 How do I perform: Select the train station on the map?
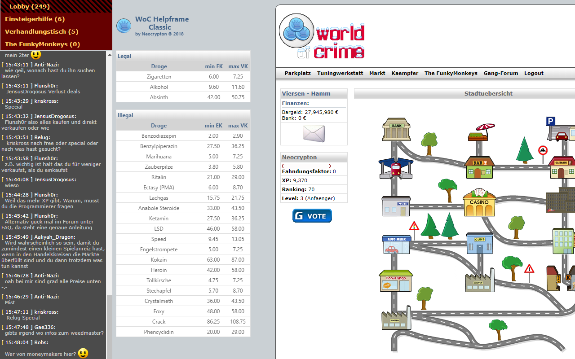pyautogui.click(x=396, y=168)
